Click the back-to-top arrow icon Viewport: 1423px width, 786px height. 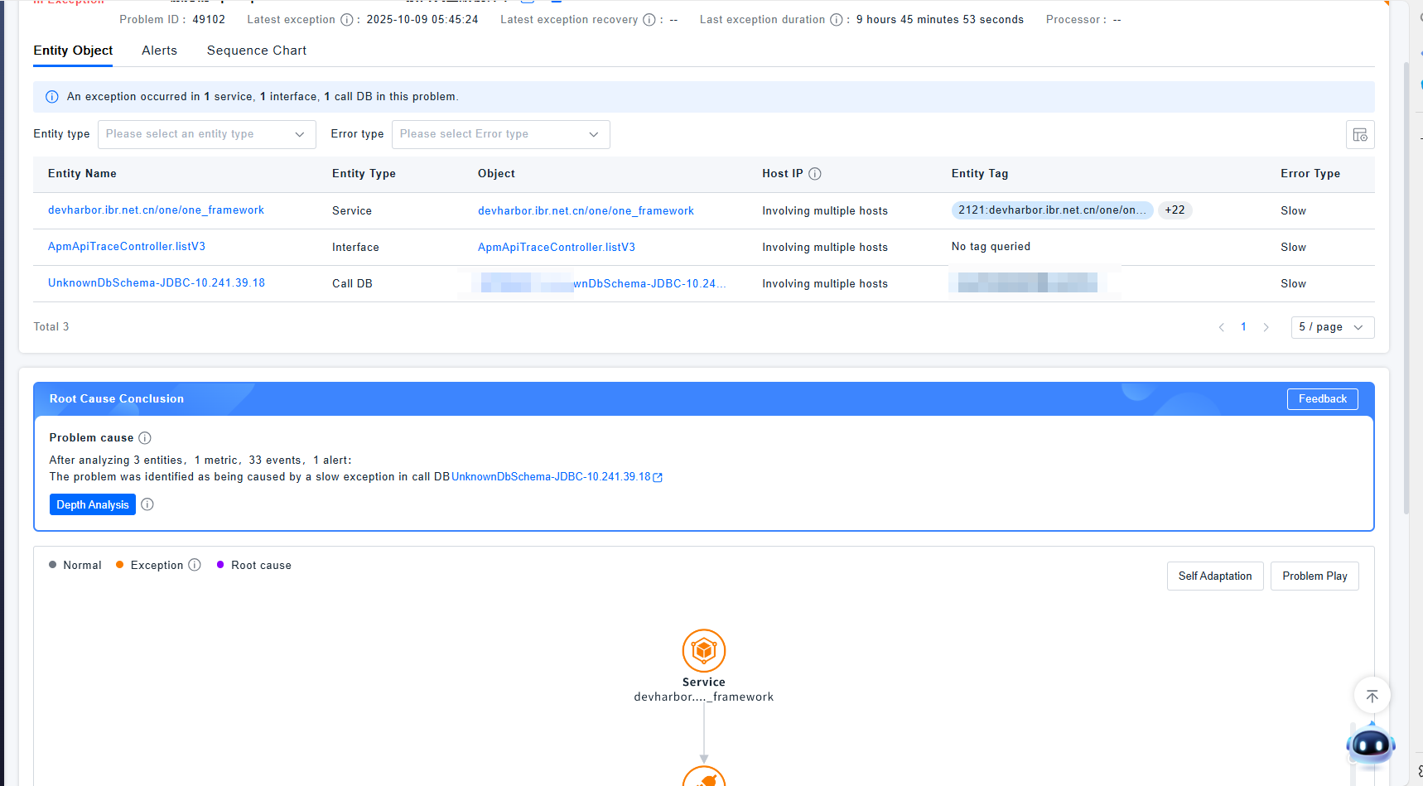coord(1372,696)
